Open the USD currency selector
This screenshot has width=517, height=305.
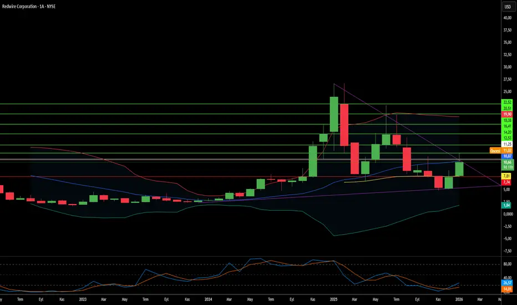508,7
